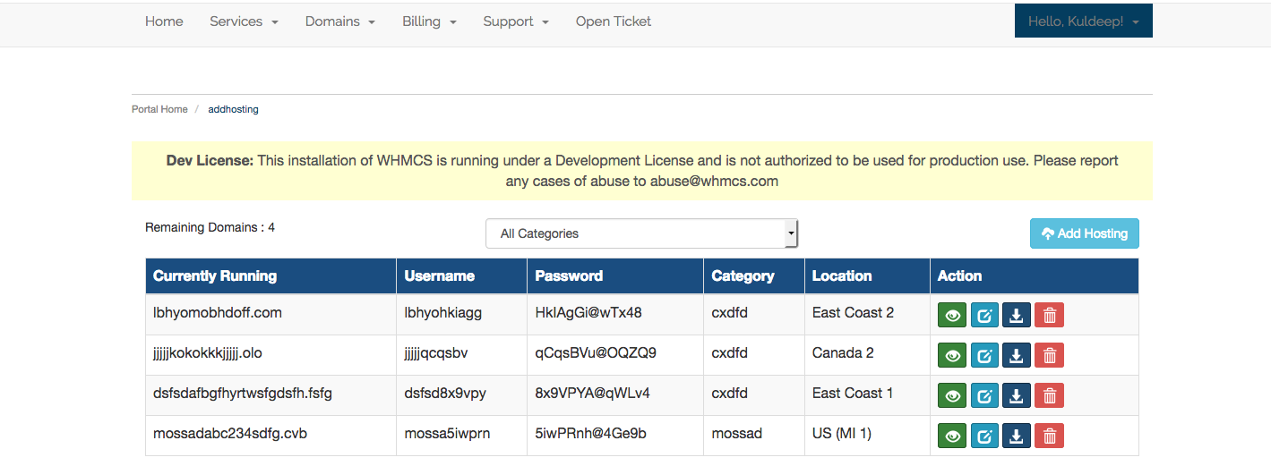1271x466 pixels.
Task: View details for dsfsdafbgfhyrtwsfgdsfh.fsfg
Action: 952,395
